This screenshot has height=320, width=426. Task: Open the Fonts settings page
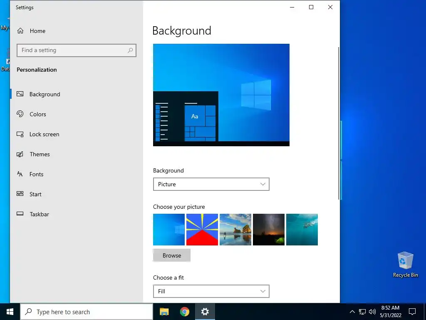point(37,174)
